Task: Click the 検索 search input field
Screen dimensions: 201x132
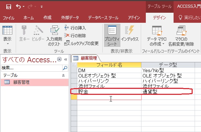Action: click(32, 68)
